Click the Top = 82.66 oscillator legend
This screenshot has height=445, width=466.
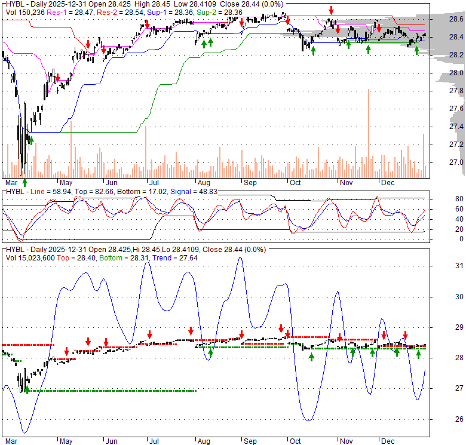tap(94, 192)
